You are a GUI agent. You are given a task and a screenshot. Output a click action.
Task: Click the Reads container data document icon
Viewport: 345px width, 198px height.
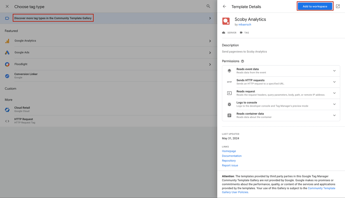click(229, 115)
